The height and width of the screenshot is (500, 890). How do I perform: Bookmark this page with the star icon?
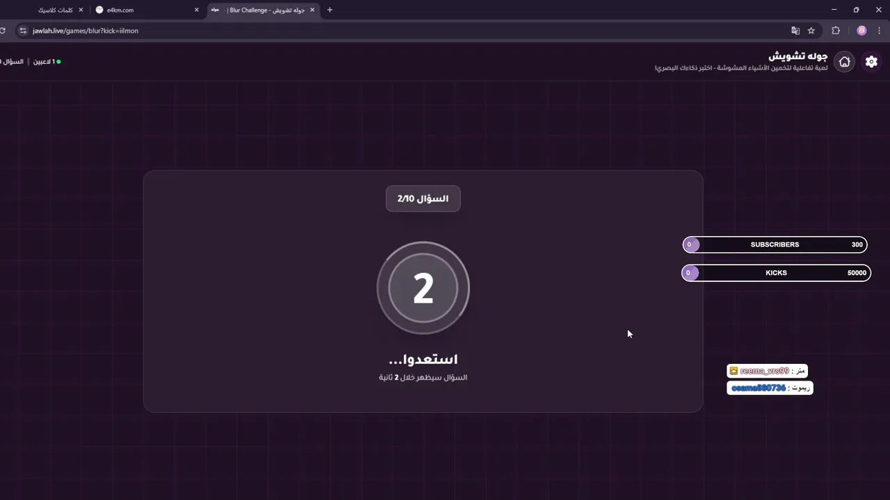[x=811, y=31]
